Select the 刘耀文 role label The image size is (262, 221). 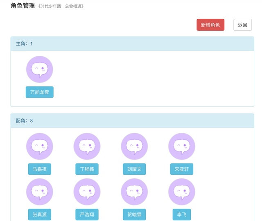[134, 169]
